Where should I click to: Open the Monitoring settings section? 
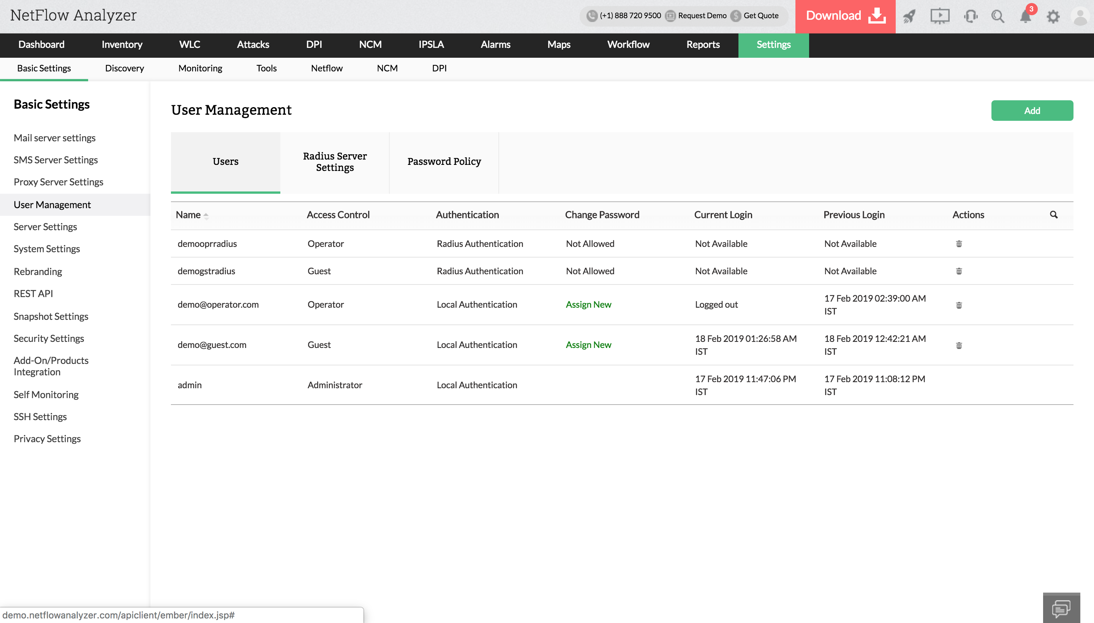click(199, 68)
